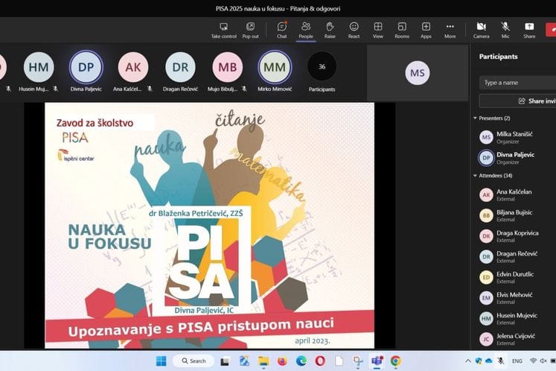Open the OneDrive cloud tray icon
The height and width of the screenshot is (371, 556).
(x=488, y=361)
